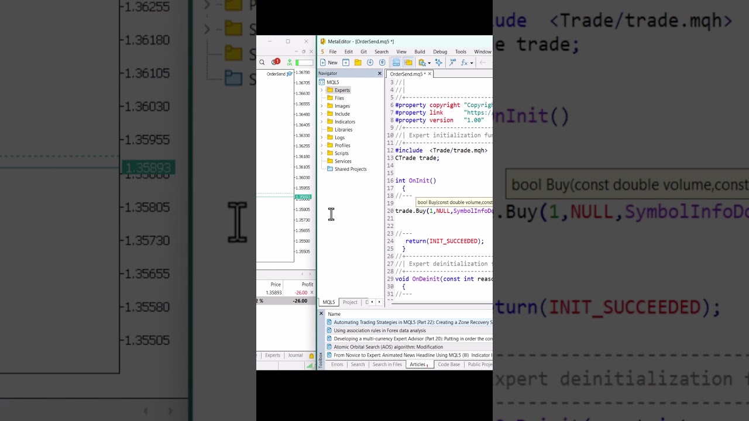Viewport: 749px width, 421px height.
Task: Switch to Code Base tab
Action: pyautogui.click(x=449, y=364)
